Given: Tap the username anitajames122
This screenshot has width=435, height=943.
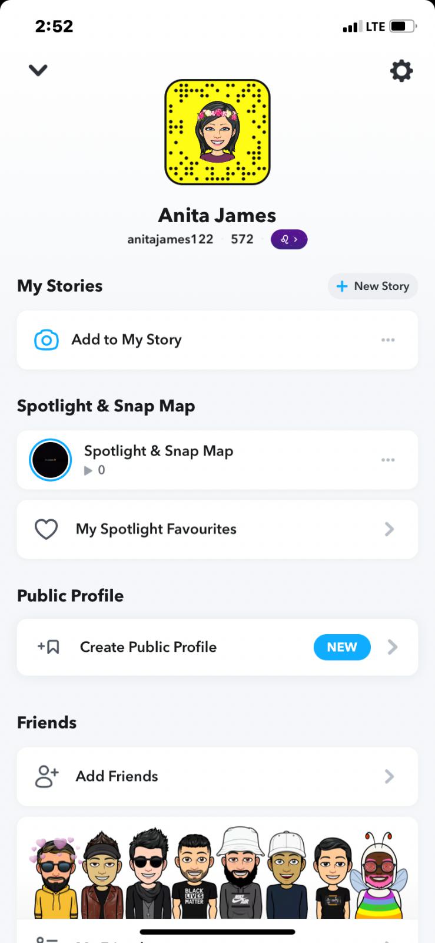Looking at the screenshot, I should 170,239.
